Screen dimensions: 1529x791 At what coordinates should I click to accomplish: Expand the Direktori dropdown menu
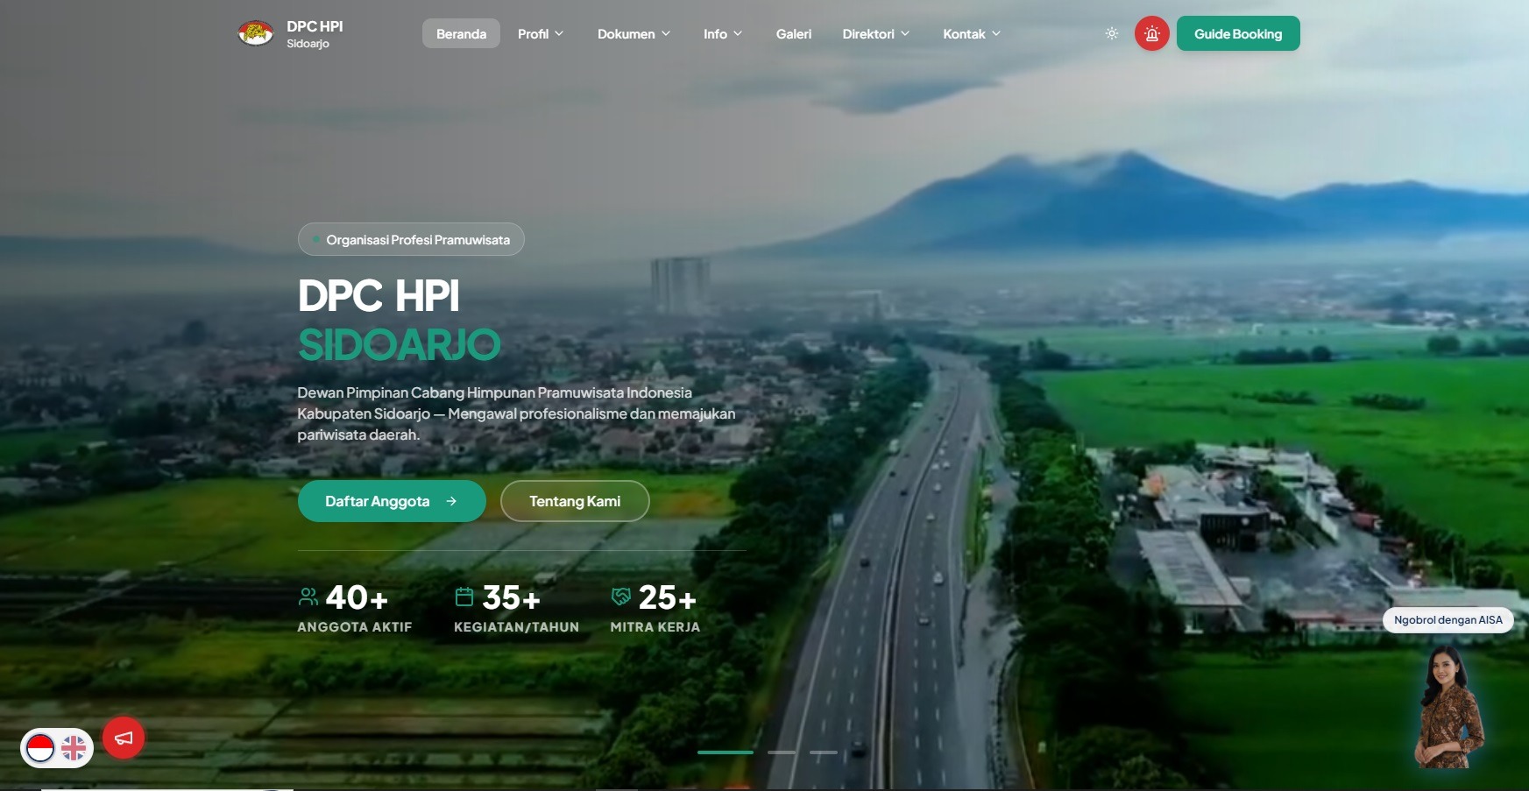point(876,33)
